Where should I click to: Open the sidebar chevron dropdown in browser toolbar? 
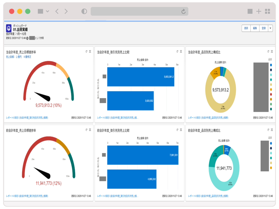pos(48,11)
